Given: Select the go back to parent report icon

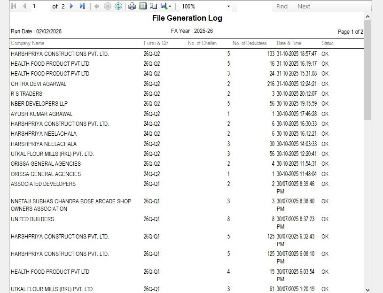Looking at the screenshot, I should (x=97, y=6).
